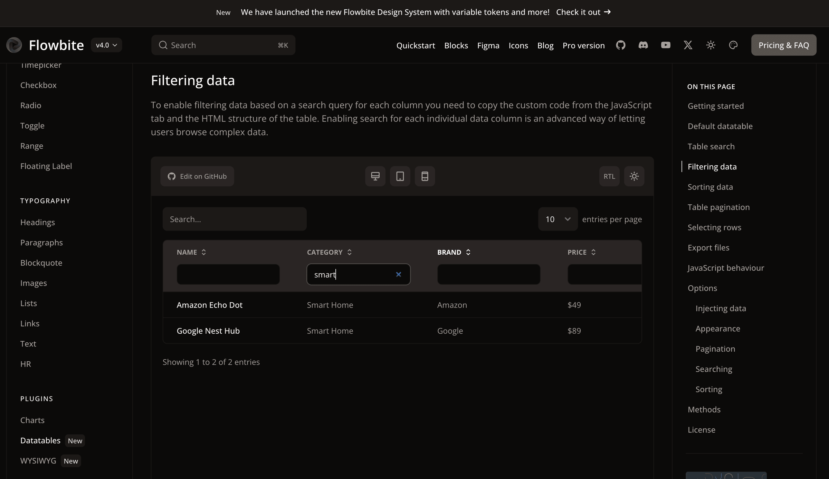Screen dimensions: 829x479
Task: Switch preview to tablet view icon
Action: click(x=400, y=176)
